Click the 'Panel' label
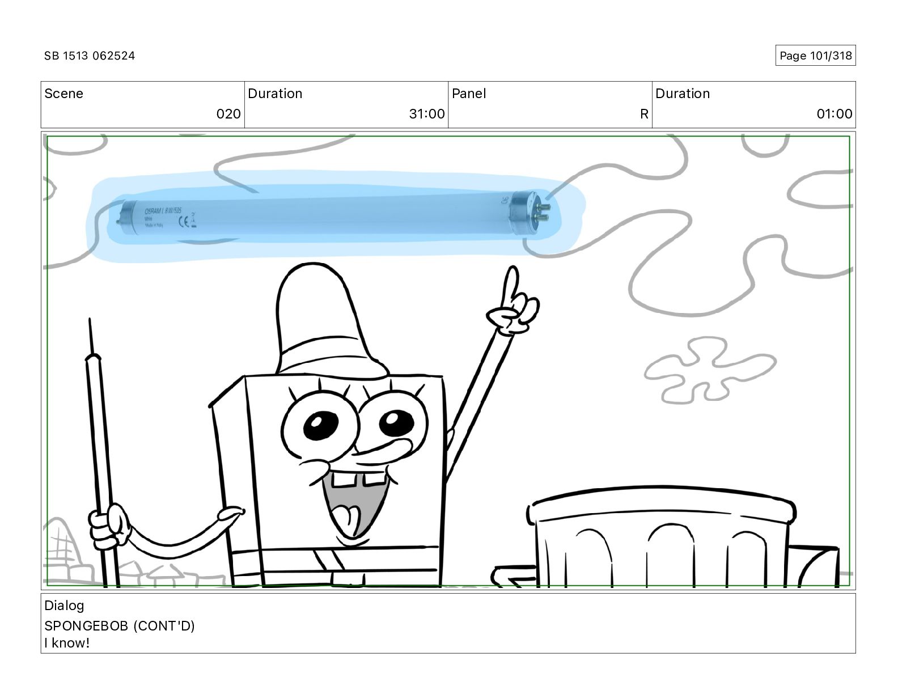 pyautogui.click(x=469, y=94)
